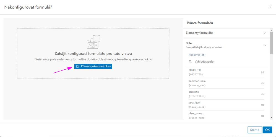Select the taxa_level field
The width and height of the screenshot is (276, 137).
226,105
